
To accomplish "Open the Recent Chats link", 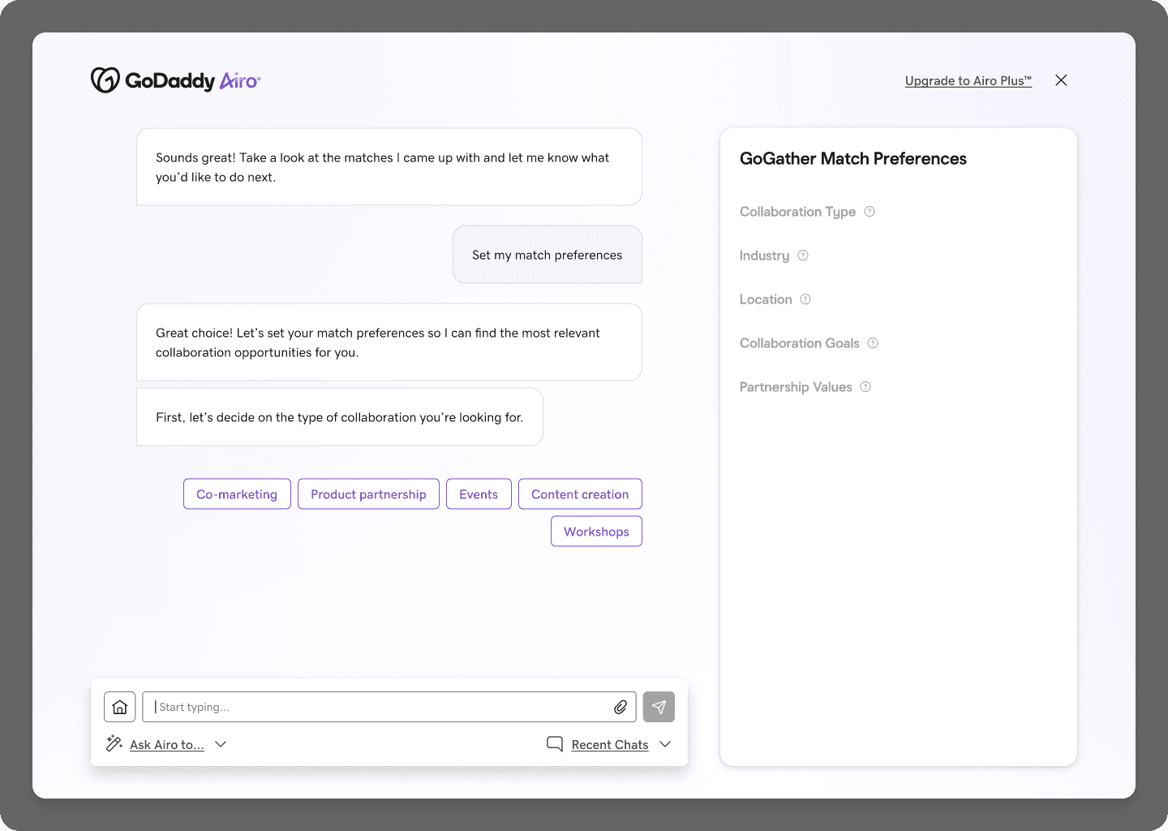I will [x=610, y=744].
